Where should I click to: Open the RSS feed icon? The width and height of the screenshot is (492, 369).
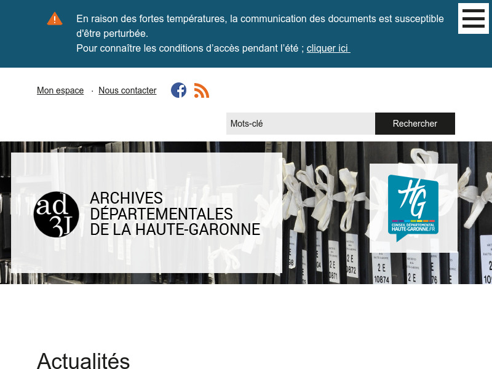(201, 90)
